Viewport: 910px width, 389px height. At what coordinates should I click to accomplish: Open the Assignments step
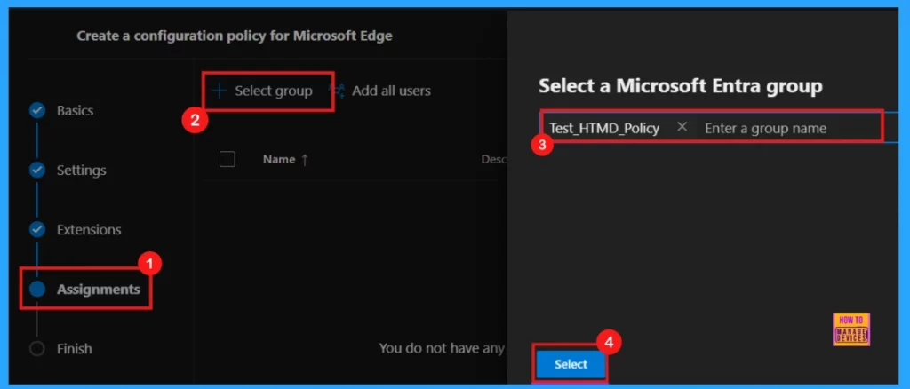pos(98,289)
